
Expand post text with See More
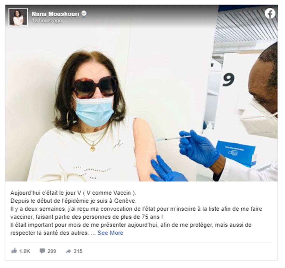click(x=110, y=233)
